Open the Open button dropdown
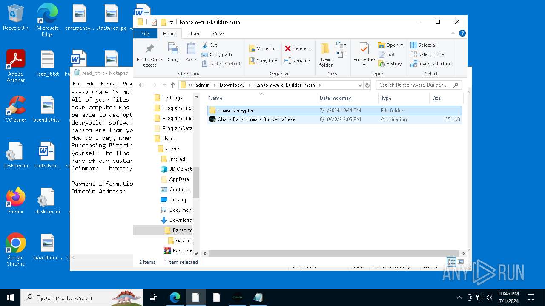This screenshot has height=306, width=545. 402,45
